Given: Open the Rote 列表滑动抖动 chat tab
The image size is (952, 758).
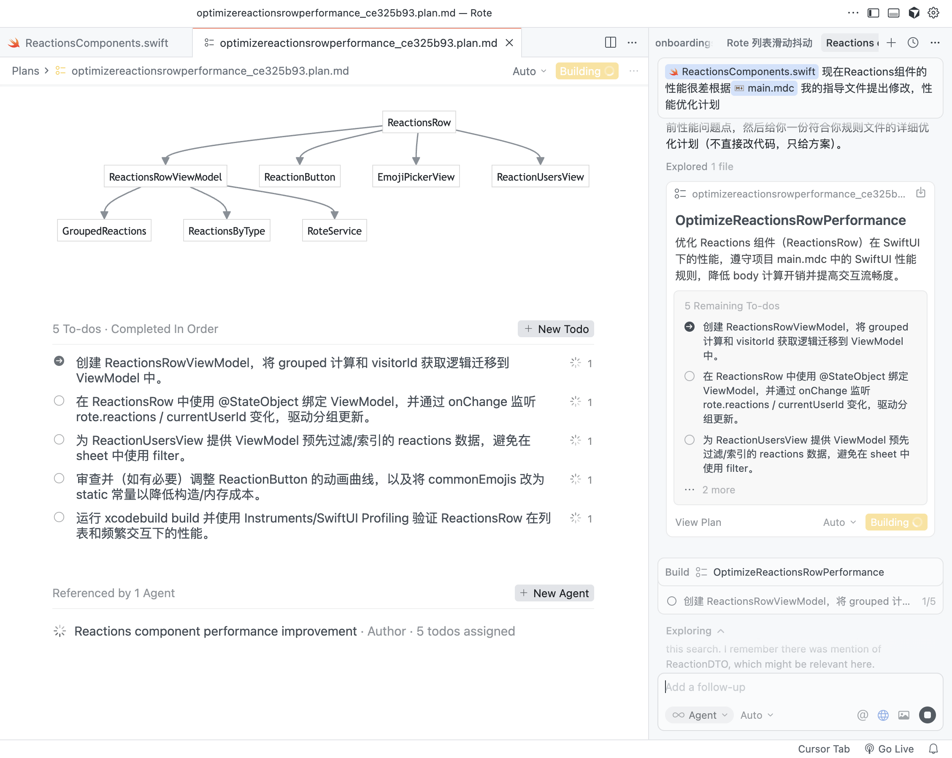Looking at the screenshot, I should click(x=769, y=42).
